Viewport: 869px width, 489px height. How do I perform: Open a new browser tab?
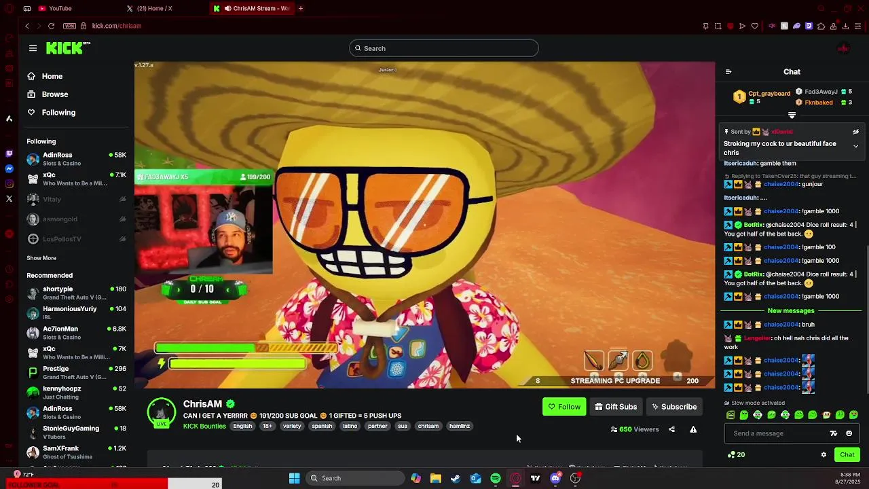[x=301, y=8]
